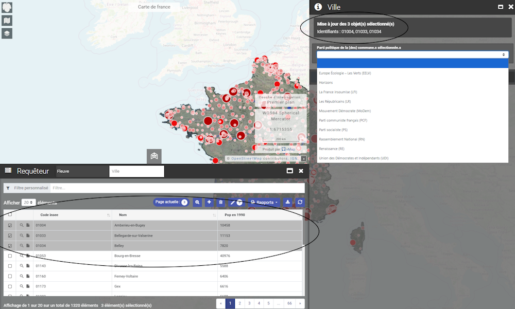Click the Filtre personnalisé input field

175,188
